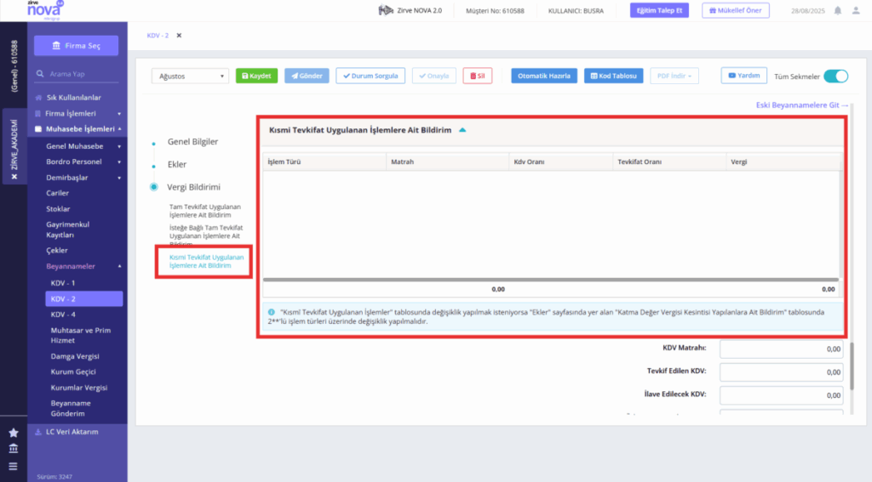This screenshot has height=482, width=872.
Task: Toggle the Tüm Sekmeler switch
Action: [x=836, y=76]
